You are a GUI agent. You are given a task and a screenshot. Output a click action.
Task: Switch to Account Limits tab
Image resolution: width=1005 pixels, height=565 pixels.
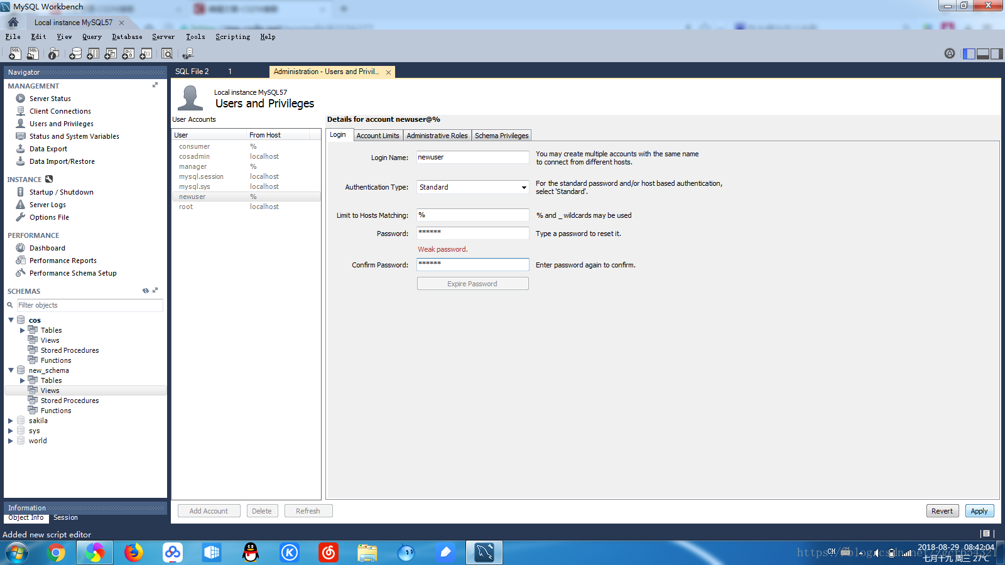378,136
